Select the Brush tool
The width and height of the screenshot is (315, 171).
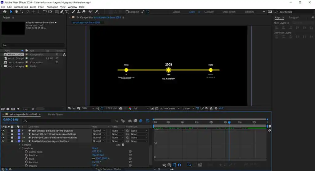coord(74,12)
